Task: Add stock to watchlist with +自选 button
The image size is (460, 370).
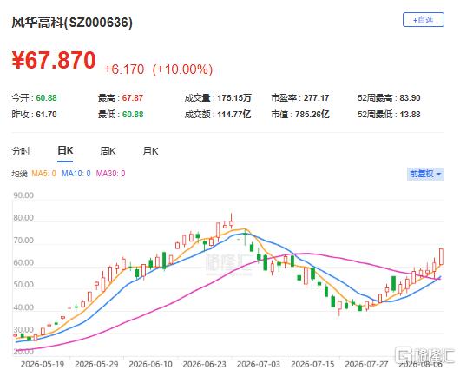Action: [423, 20]
